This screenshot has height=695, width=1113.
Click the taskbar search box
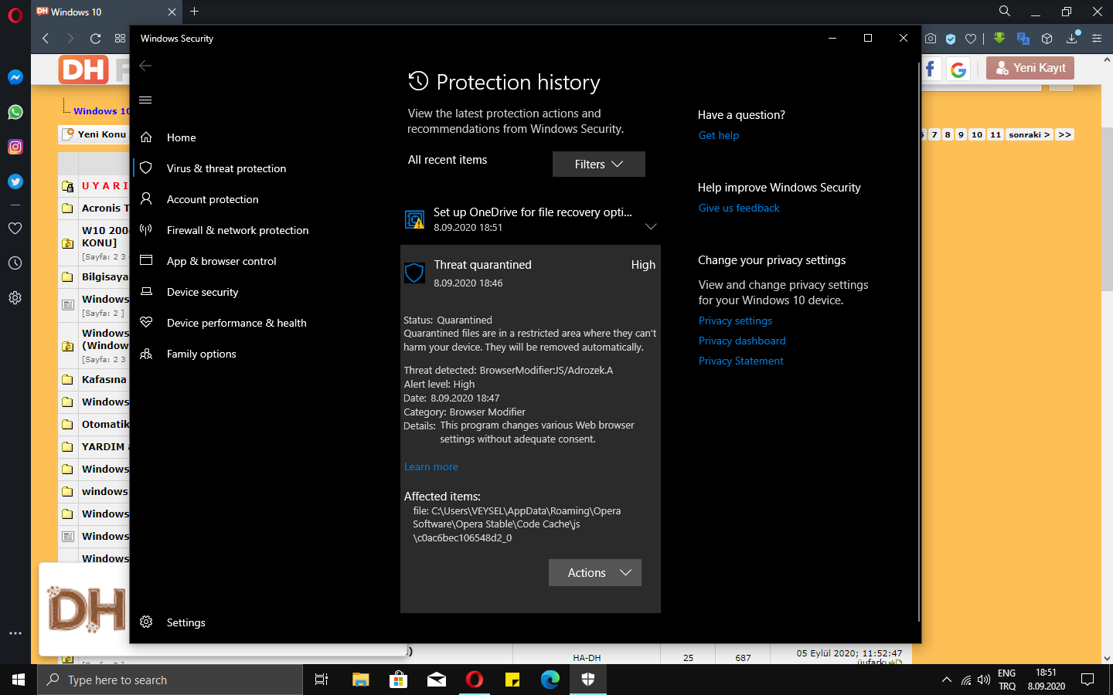pyautogui.click(x=170, y=680)
